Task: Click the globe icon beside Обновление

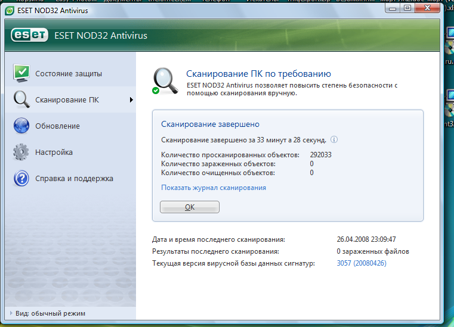Action: coord(21,126)
